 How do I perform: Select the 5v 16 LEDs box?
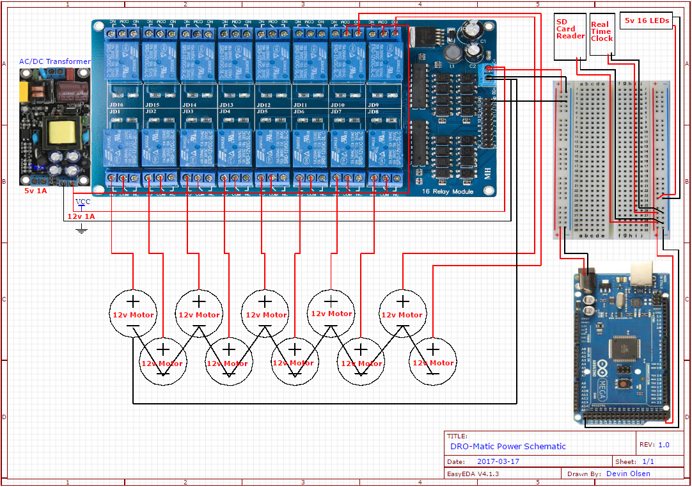coord(646,20)
